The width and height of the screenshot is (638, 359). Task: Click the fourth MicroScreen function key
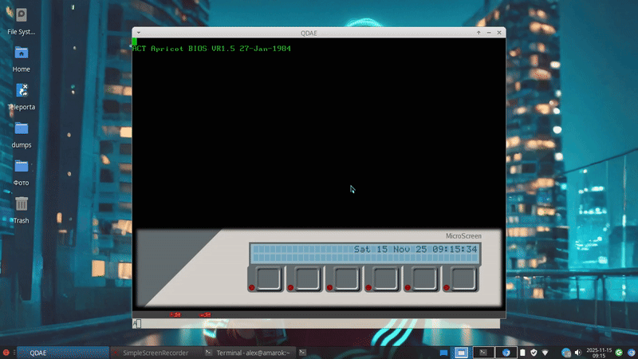[x=385, y=278]
